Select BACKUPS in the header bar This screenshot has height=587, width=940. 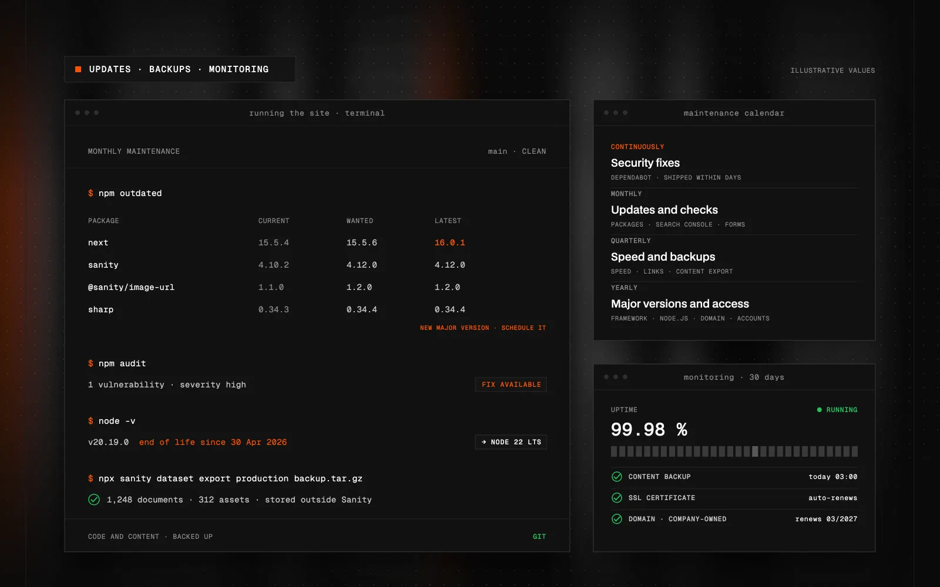[170, 69]
